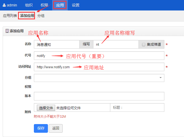Click the building icon beside 添加应用 title
Image resolution: width=184 pixels, height=137 pixels.
point(7,31)
